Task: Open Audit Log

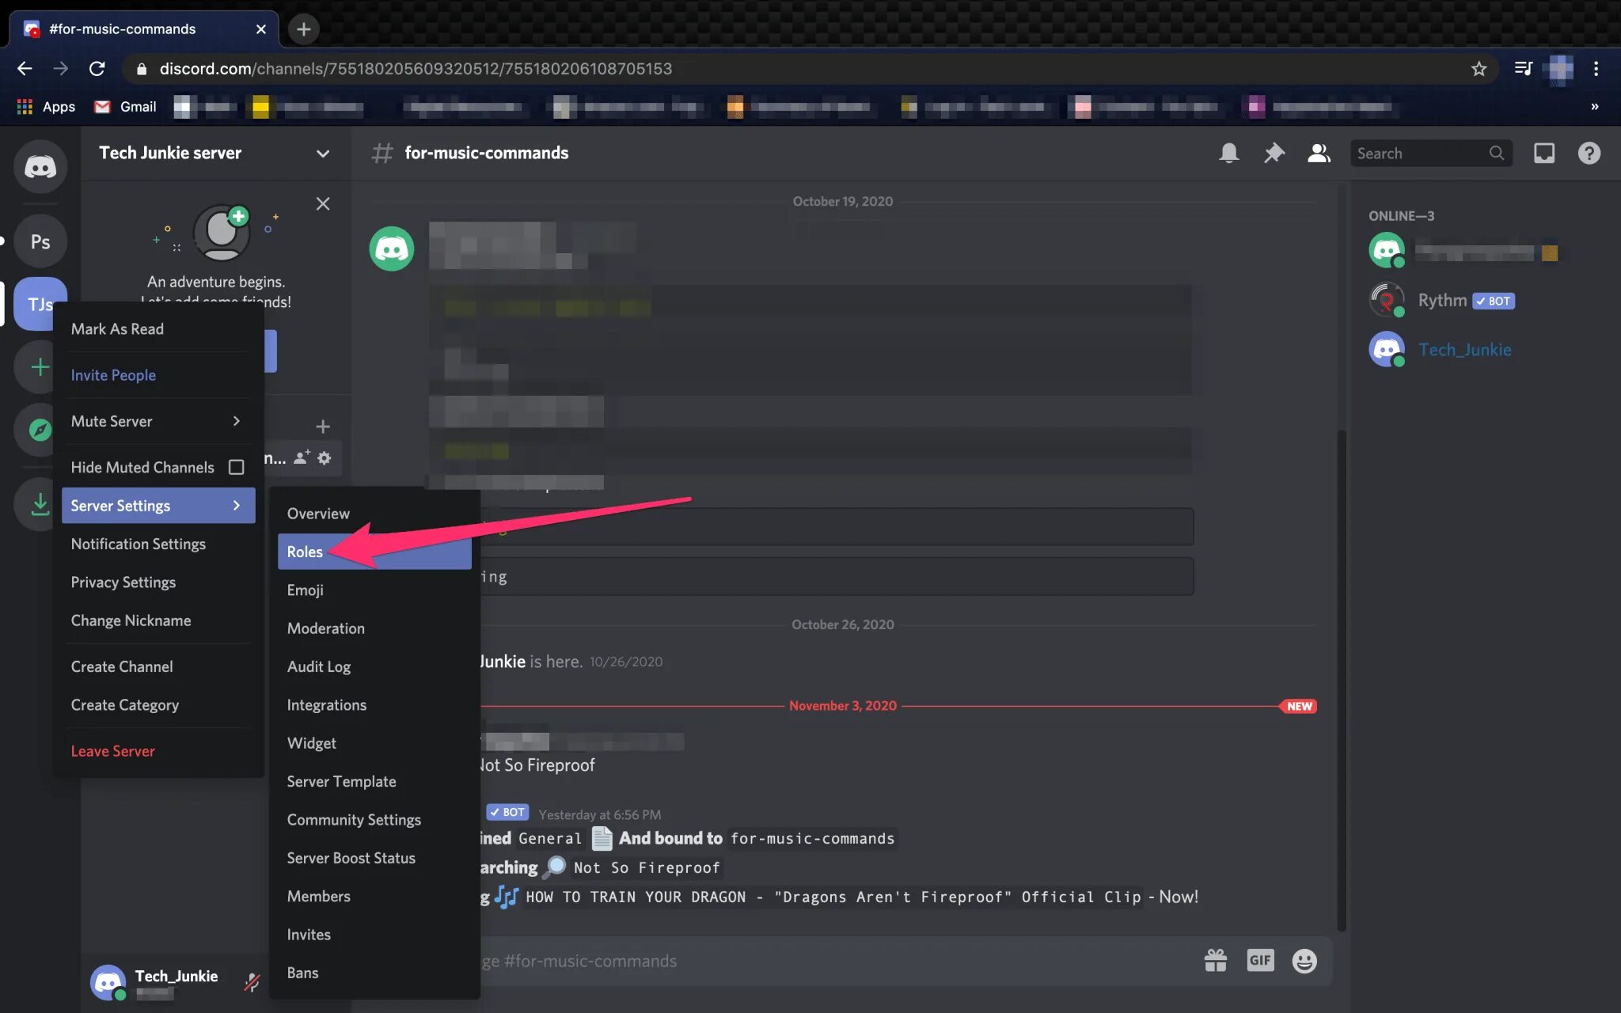Action: 374,666
